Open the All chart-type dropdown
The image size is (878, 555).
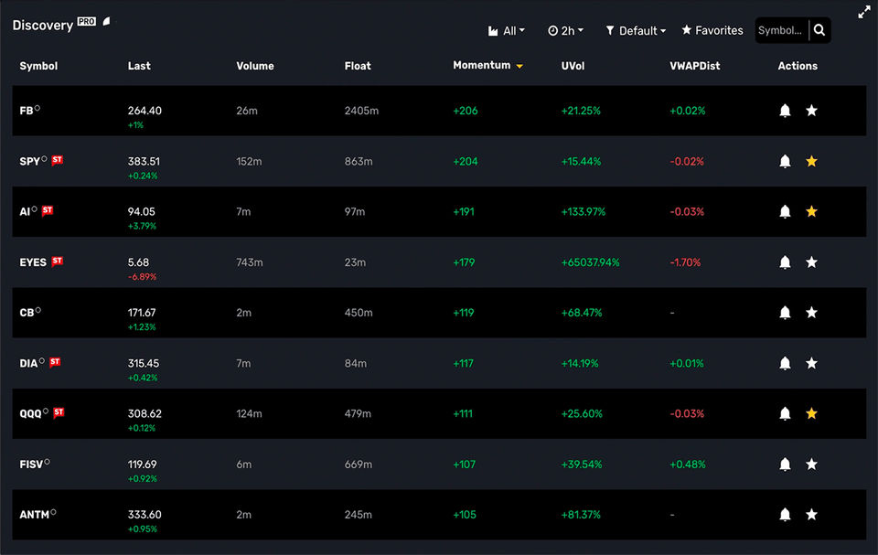pos(507,31)
